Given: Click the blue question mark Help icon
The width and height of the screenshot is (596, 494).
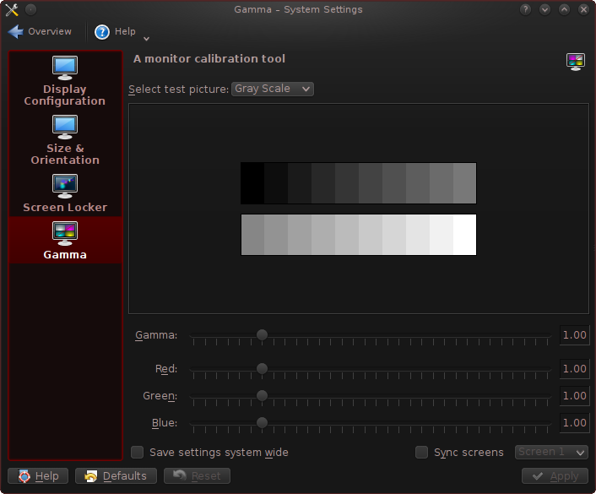Looking at the screenshot, I should coord(102,32).
